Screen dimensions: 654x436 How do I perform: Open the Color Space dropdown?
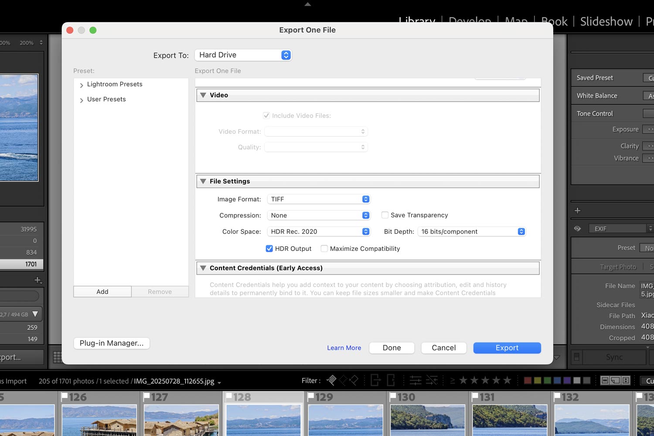pos(319,232)
